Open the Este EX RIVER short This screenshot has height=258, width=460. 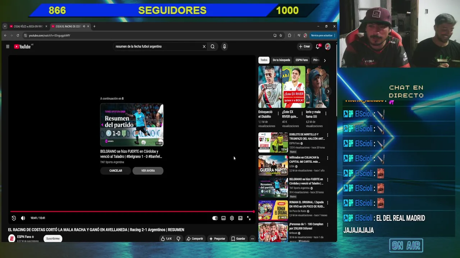(294, 87)
